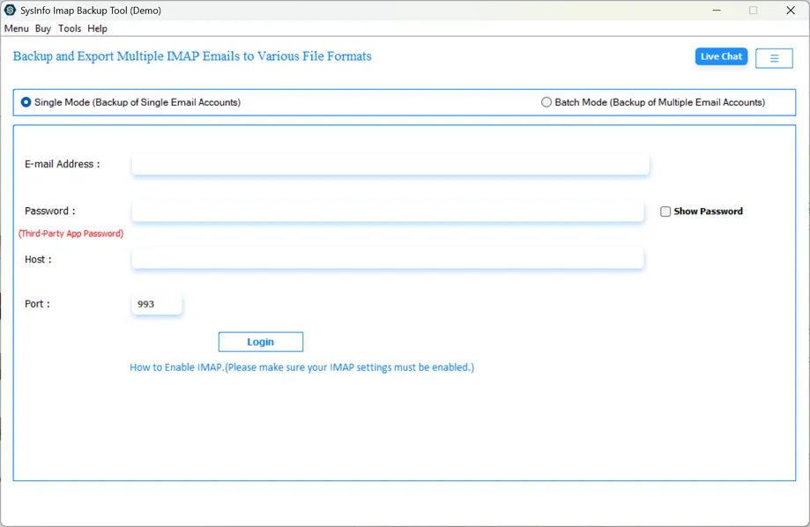Click the SysInfo app icon in the title bar
The width and height of the screenshot is (810, 527).
10,10
